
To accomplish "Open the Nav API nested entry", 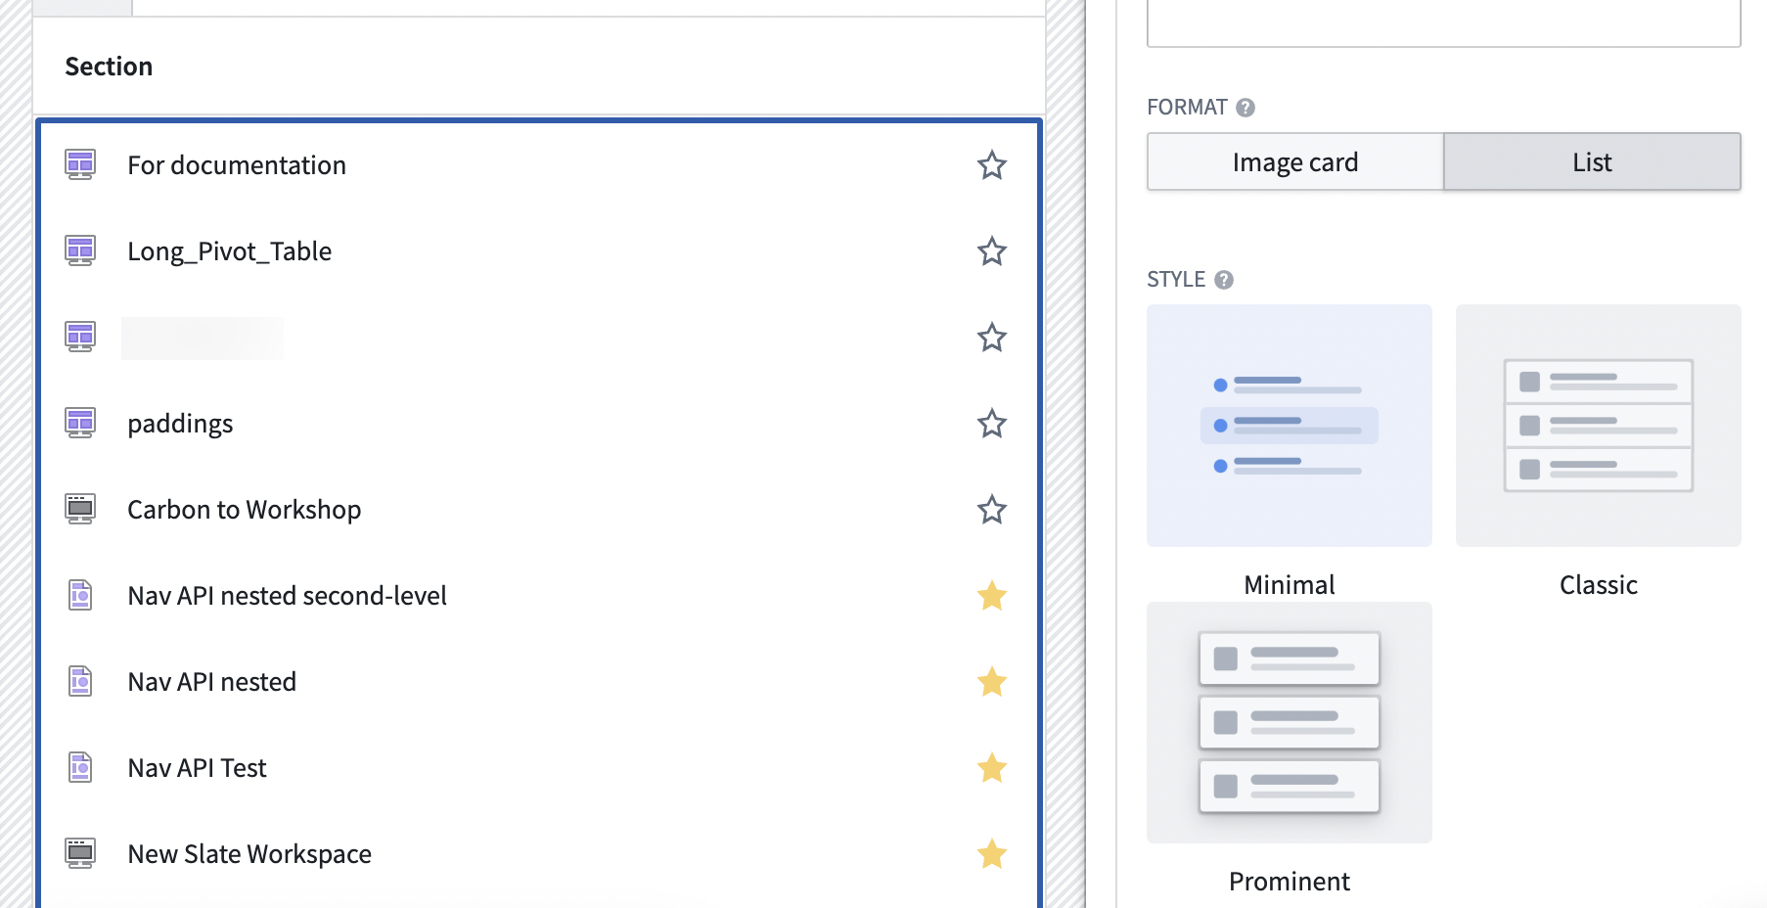I will tap(211, 682).
